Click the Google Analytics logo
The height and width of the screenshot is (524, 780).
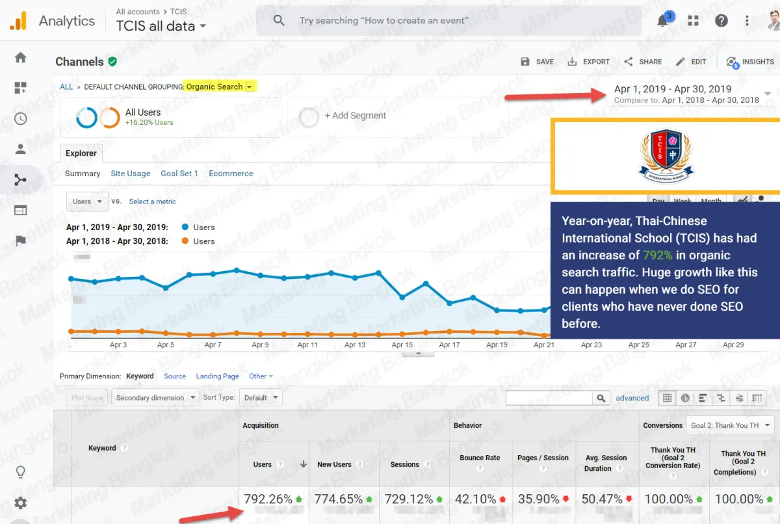click(x=18, y=21)
